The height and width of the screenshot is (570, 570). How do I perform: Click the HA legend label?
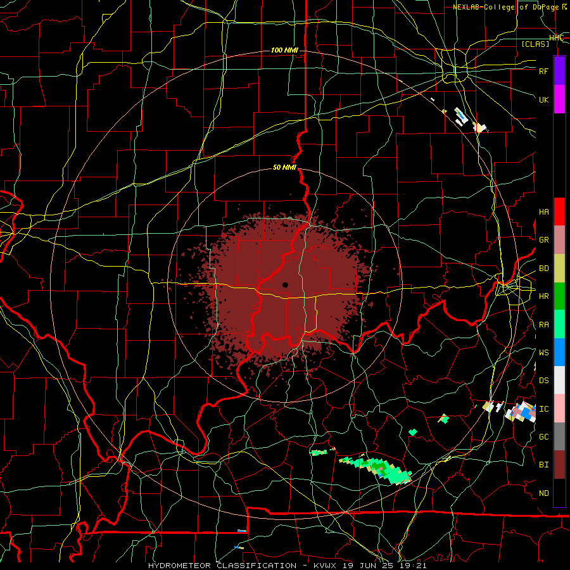click(543, 212)
